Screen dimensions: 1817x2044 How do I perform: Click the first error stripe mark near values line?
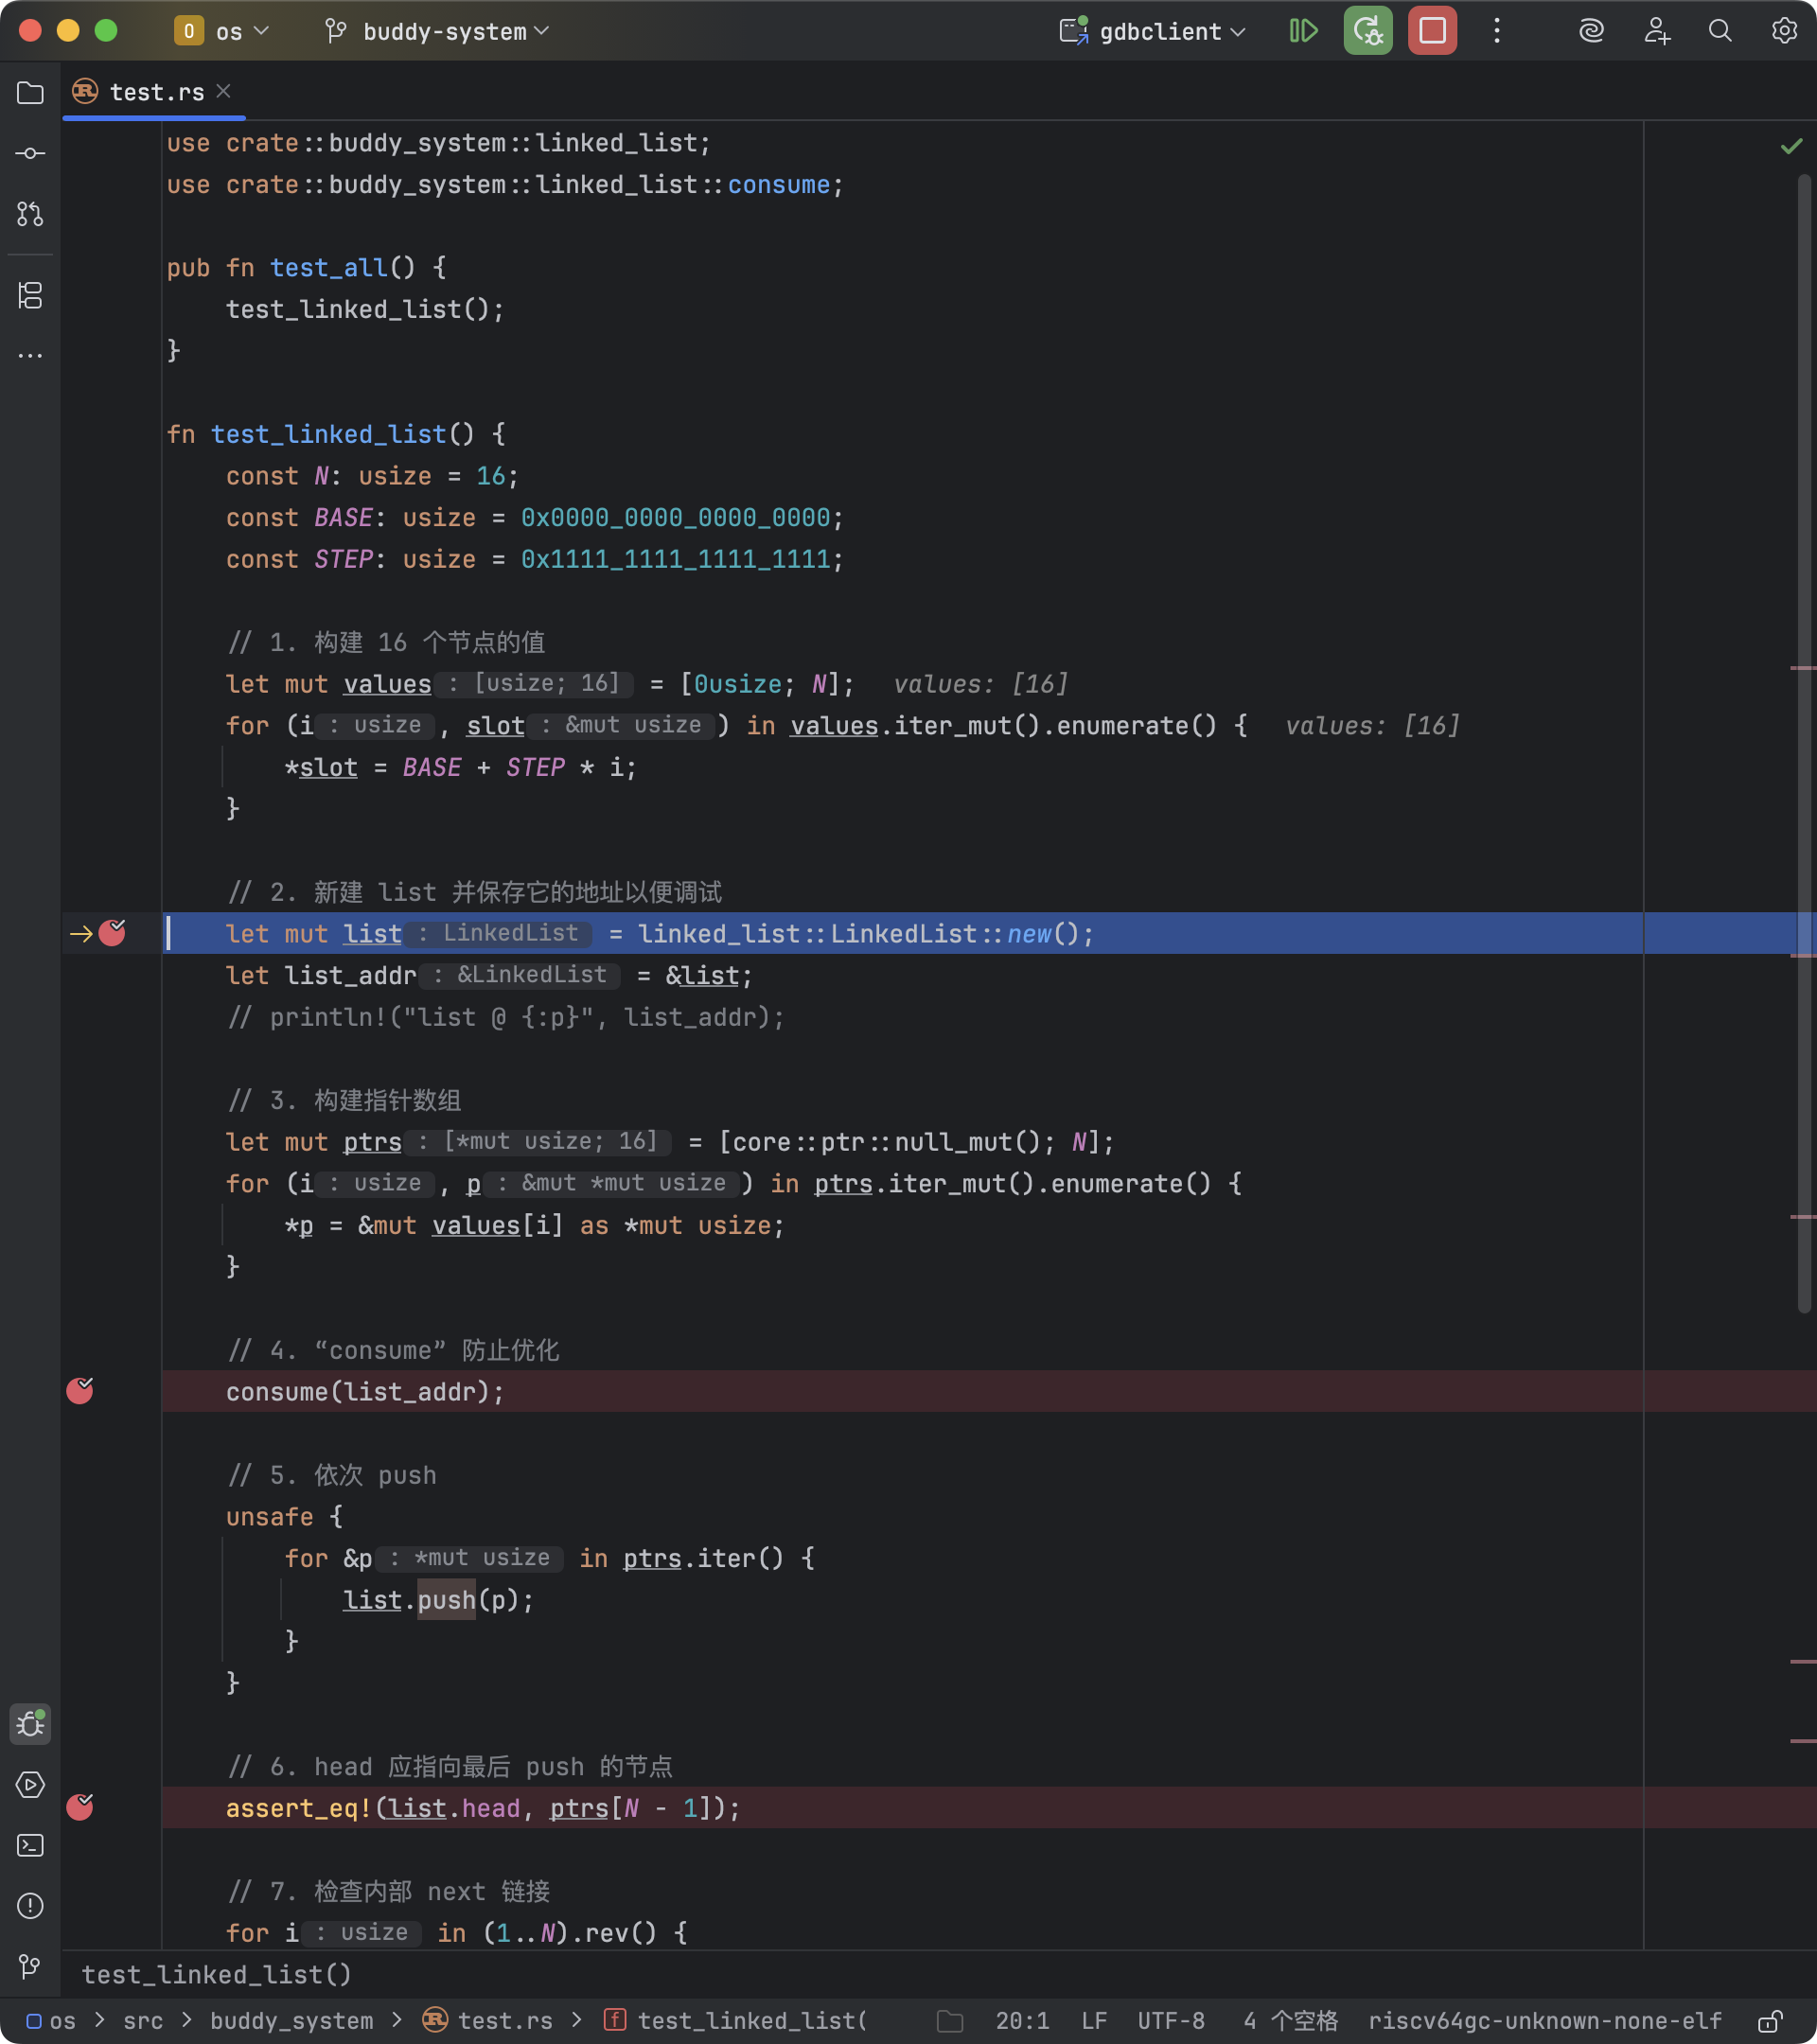[x=1802, y=668]
